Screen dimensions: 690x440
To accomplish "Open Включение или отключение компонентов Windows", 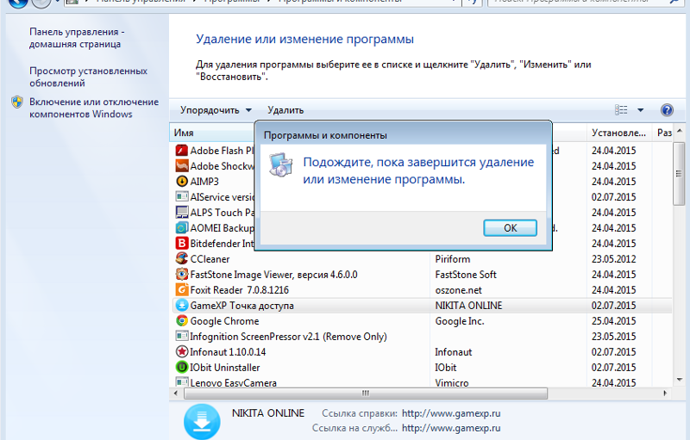I will (94, 108).
